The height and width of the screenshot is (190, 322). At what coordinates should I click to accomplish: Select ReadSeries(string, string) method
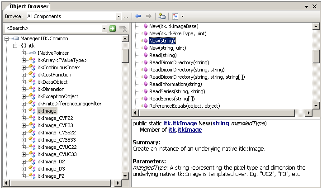coord(177,91)
